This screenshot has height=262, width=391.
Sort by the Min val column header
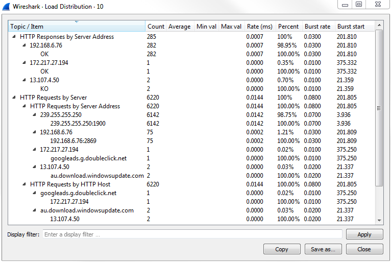tap(206, 26)
